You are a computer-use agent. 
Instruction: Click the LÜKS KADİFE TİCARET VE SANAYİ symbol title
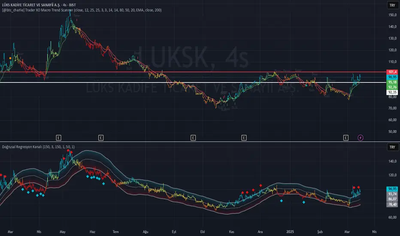[x=31, y=5]
